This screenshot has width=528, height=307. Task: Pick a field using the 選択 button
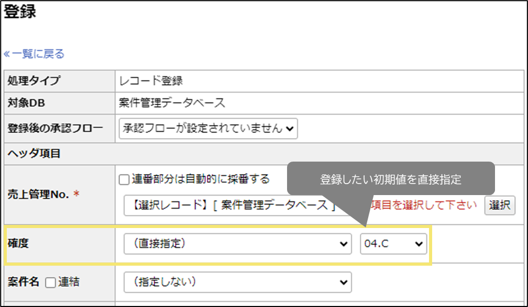point(499,205)
